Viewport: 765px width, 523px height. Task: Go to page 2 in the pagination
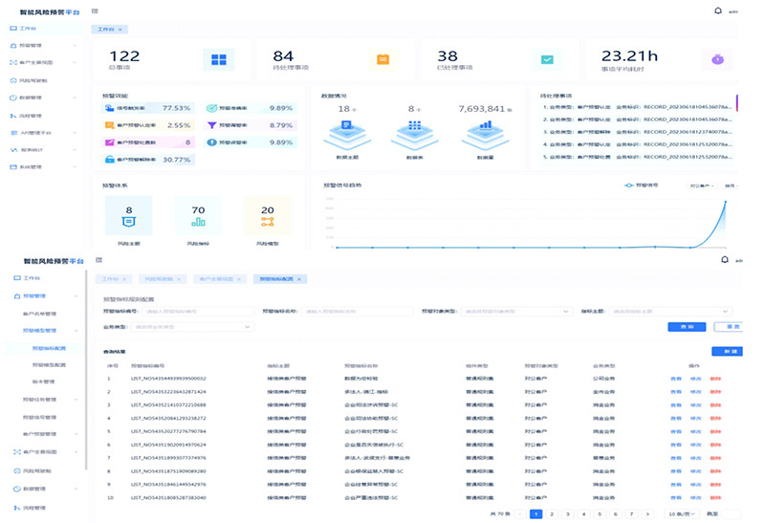[x=552, y=513]
